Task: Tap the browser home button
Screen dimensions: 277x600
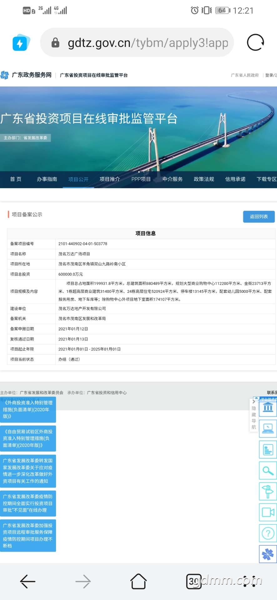Action: [x=138, y=582]
